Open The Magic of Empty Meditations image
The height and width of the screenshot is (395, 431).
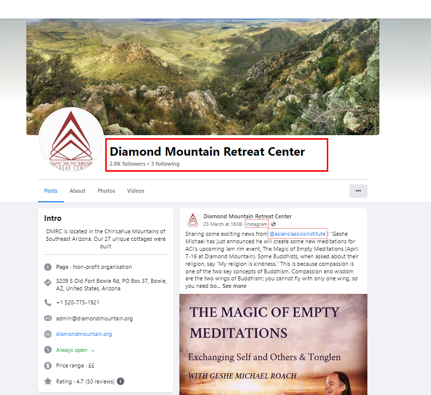pos(273,344)
